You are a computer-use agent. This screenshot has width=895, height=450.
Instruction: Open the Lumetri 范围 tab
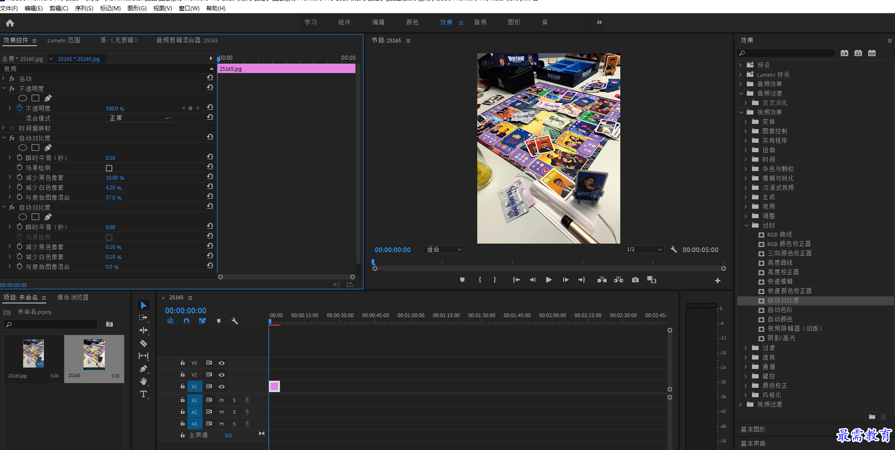coord(64,41)
